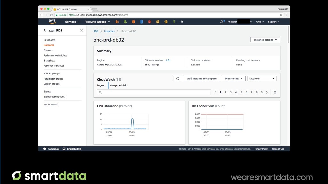Click the yellow stacked-box service shortcut
The image size is (328, 184).
(x=158, y=22)
